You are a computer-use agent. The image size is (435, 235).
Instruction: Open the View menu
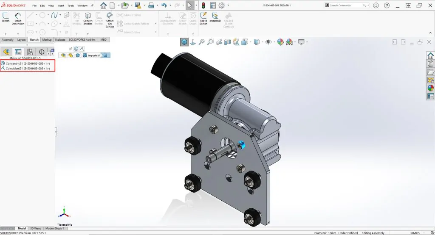point(51,6)
